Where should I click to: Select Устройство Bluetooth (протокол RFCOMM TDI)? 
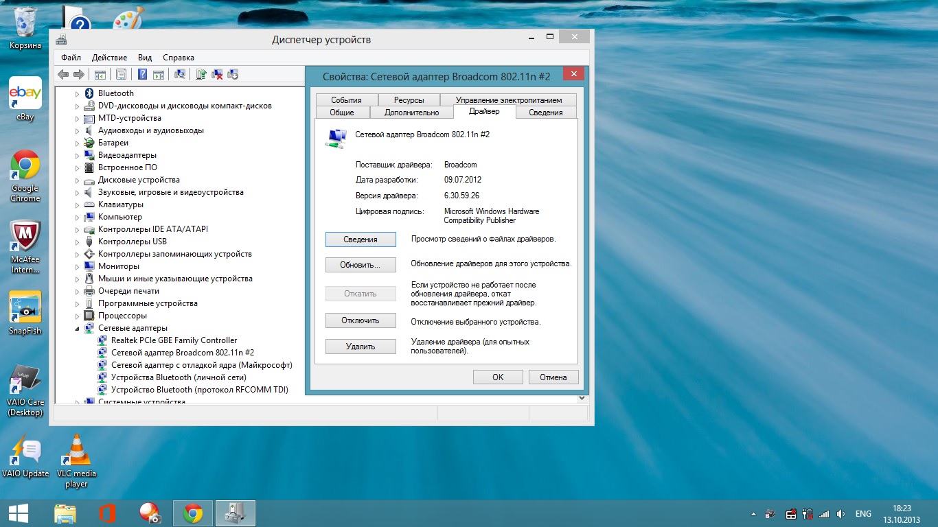coord(199,390)
